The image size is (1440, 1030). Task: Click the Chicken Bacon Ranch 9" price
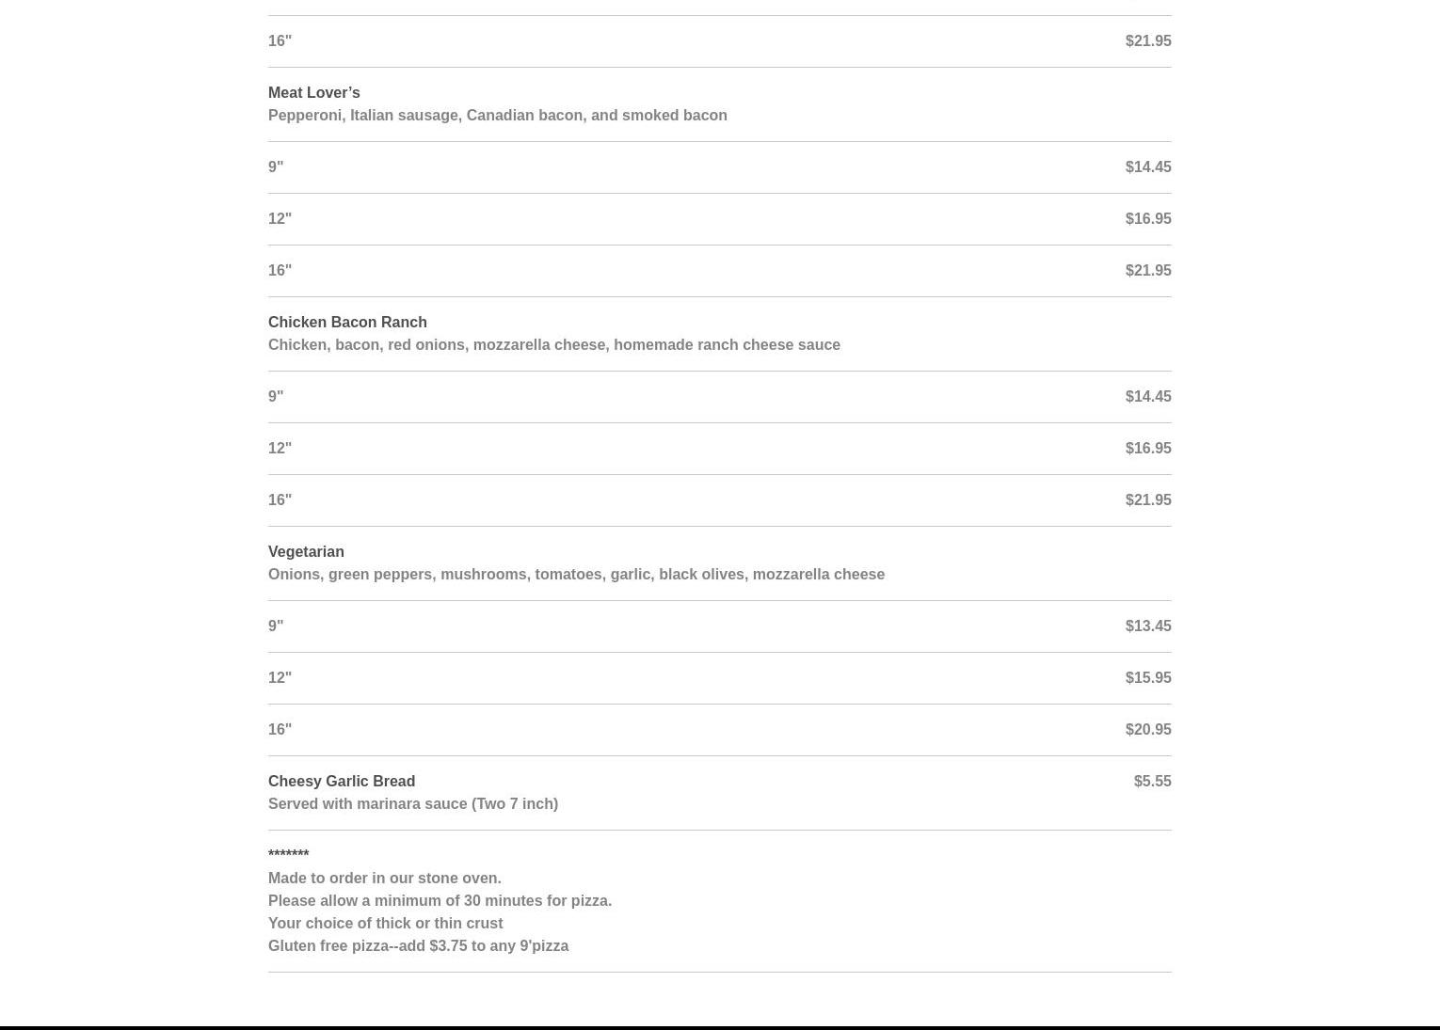1147,396
